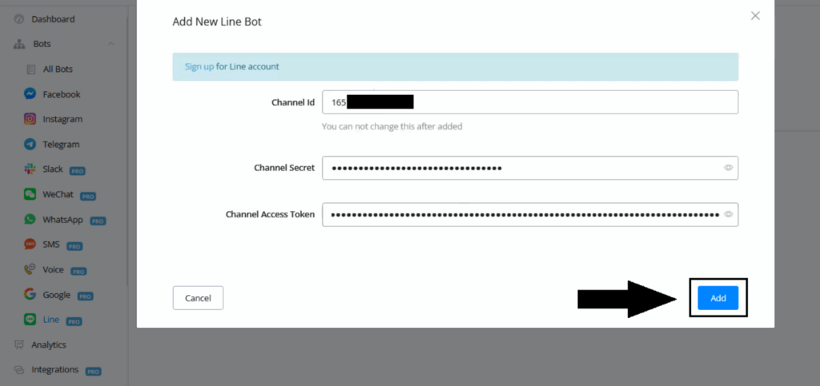
Task: Open the Telegram bots icon
Action: pos(30,145)
